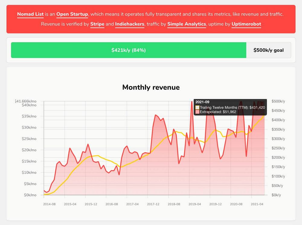Click the $25k/mo left axis label
The height and width of the screenshot is (225, 302).
click(29, 139)
